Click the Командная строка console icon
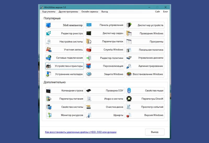The height and width of the screenshot is (143, 209). 49,91
